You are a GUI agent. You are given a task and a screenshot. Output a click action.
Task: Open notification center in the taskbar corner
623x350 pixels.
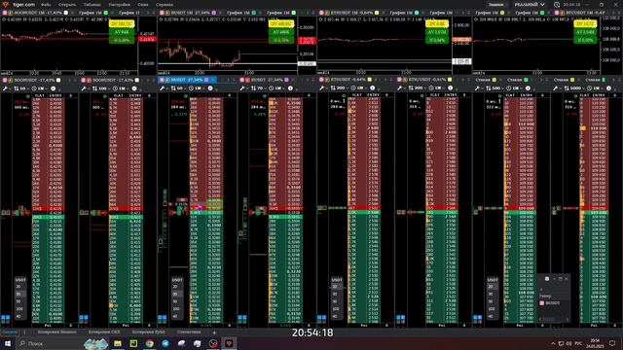click(612, 343)
